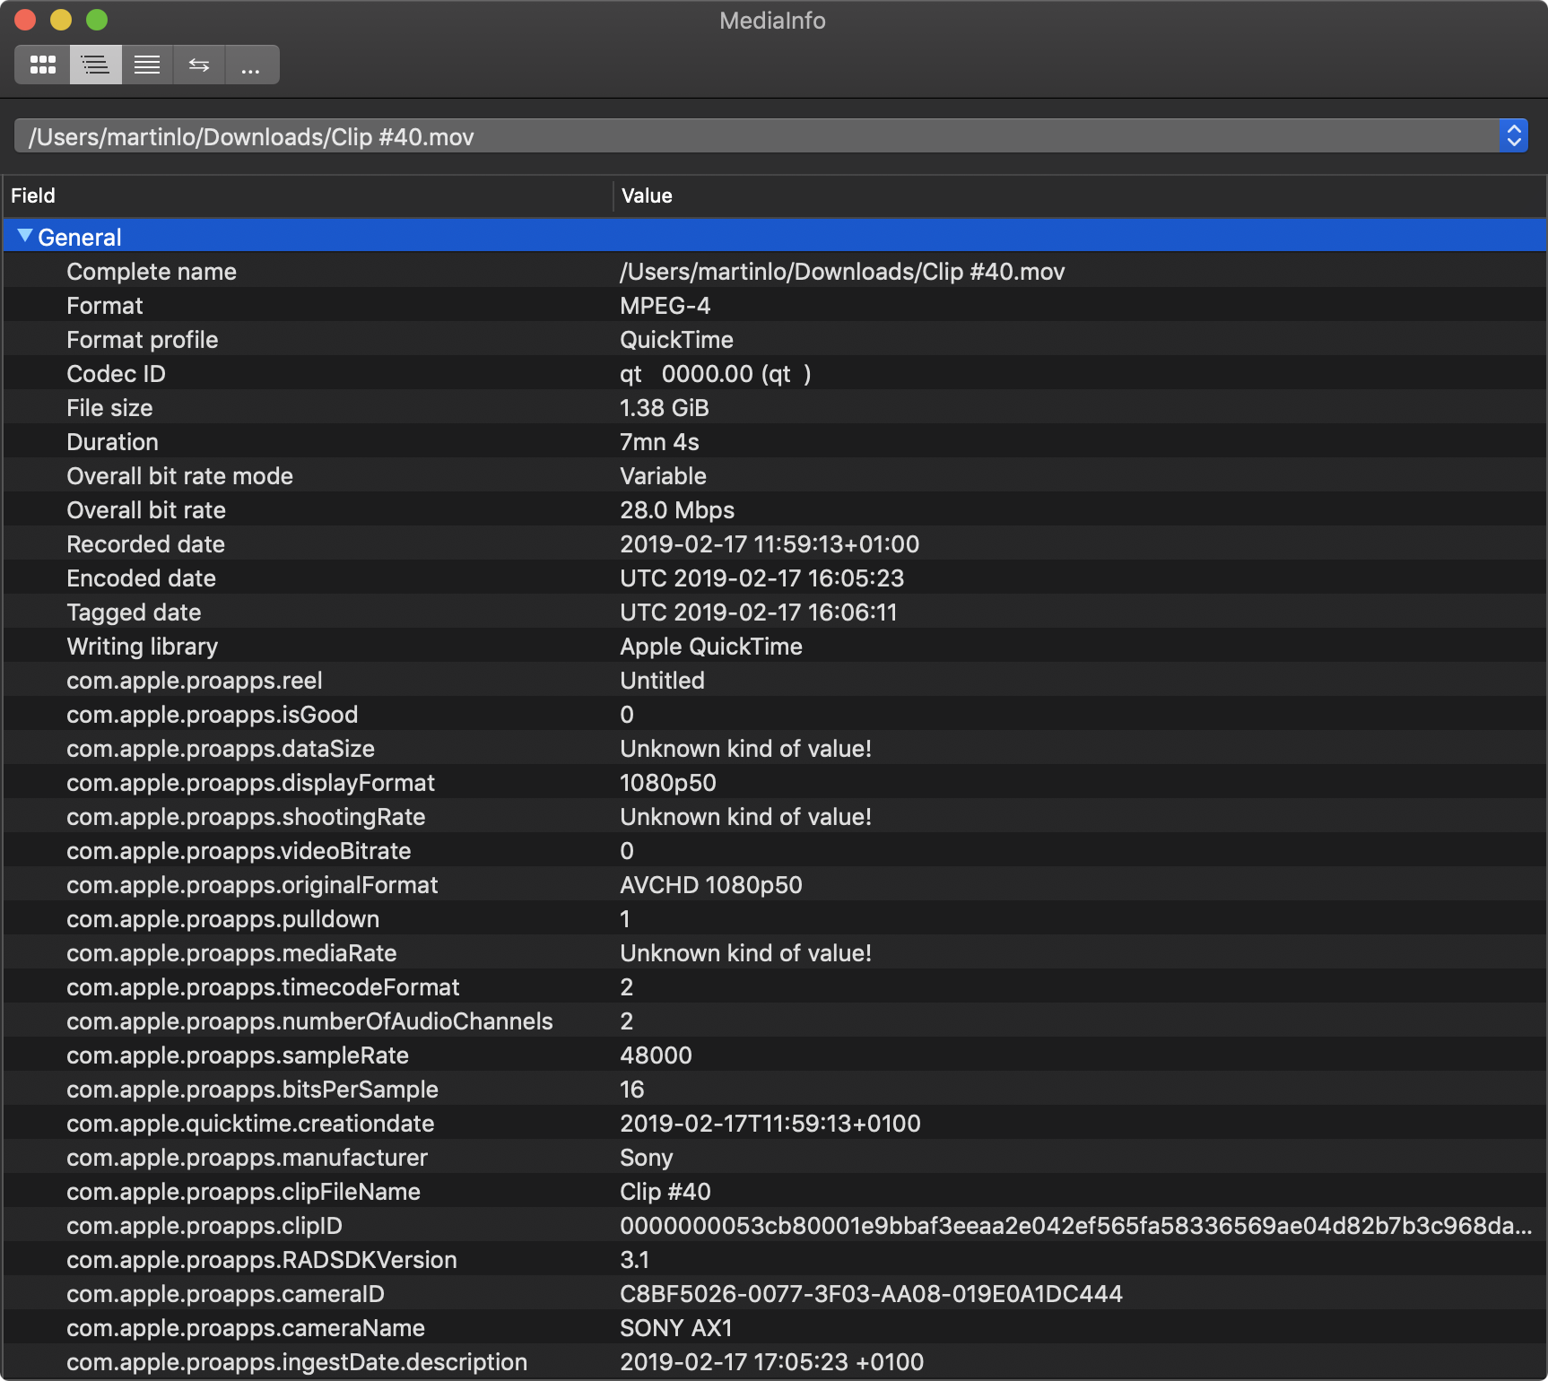Select the Format row showing MPEG-4

(774, 306)
